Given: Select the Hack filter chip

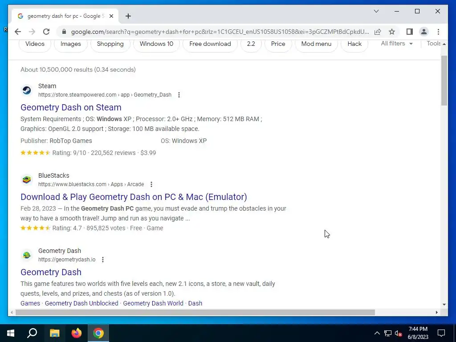Looking at the screenshot, I should [354, 44].
